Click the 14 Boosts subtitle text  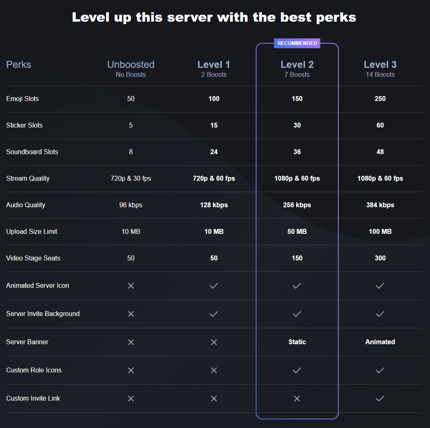tap(380, 74)
